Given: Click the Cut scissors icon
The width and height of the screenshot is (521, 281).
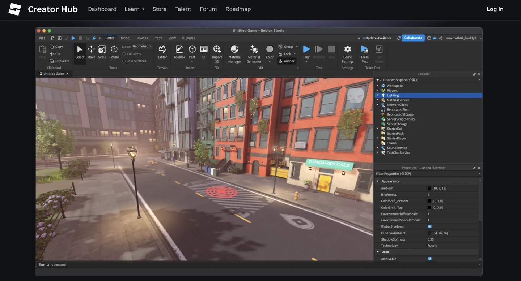Looking at the screenshot, I should click(x=52, y=54).
